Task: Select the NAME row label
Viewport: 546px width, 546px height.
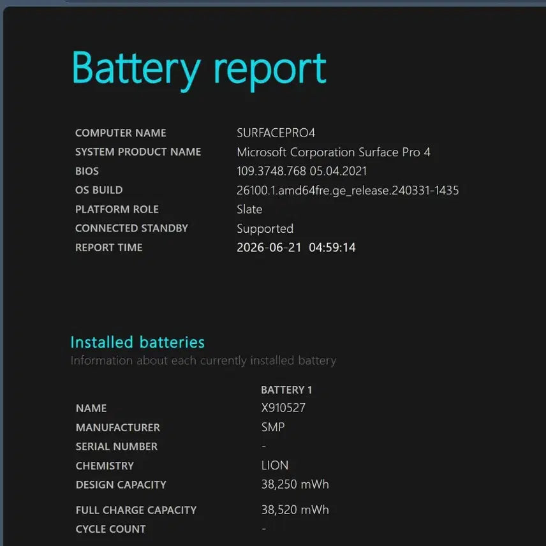Action: click(x=91, y=408)
